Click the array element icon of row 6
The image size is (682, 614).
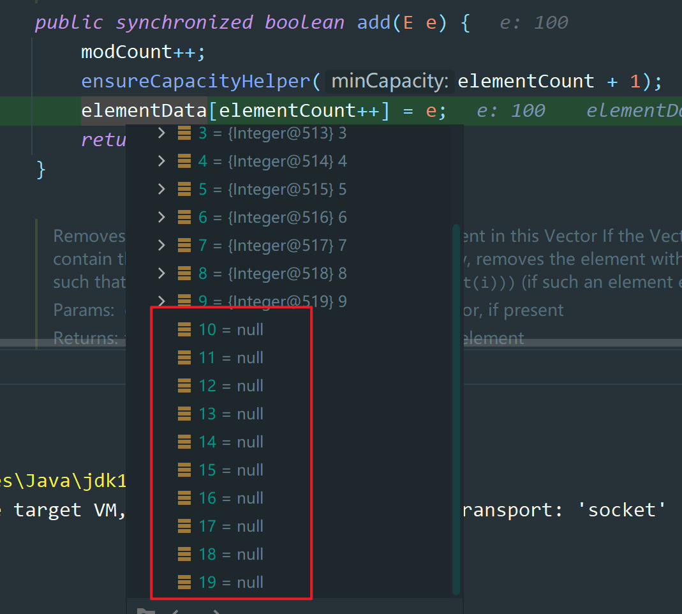click(184, 217)
